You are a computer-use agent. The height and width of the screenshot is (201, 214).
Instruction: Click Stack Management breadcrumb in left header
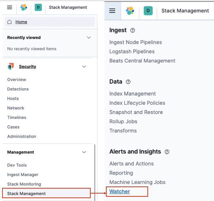(x=68, y=7)
